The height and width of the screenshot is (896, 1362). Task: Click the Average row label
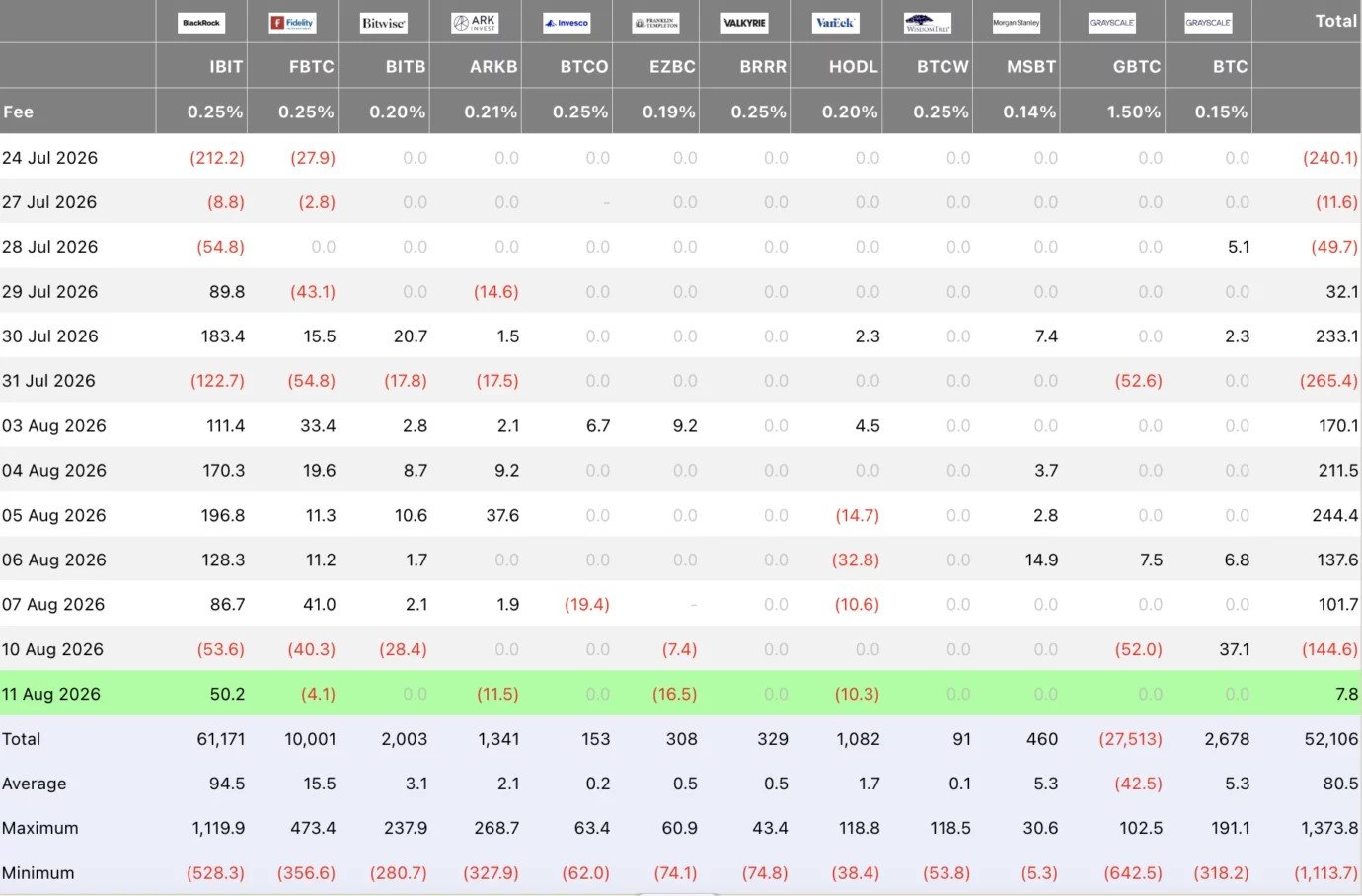(x=34, y=784)
